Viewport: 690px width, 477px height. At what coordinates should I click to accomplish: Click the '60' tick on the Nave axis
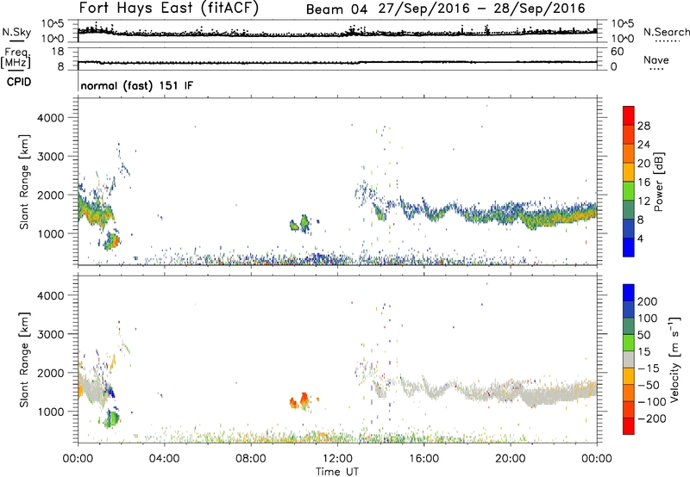617,52
